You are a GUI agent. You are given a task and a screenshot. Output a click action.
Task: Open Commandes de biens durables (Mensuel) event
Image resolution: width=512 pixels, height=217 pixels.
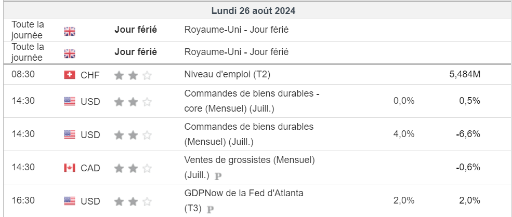(x=249, y=134)
